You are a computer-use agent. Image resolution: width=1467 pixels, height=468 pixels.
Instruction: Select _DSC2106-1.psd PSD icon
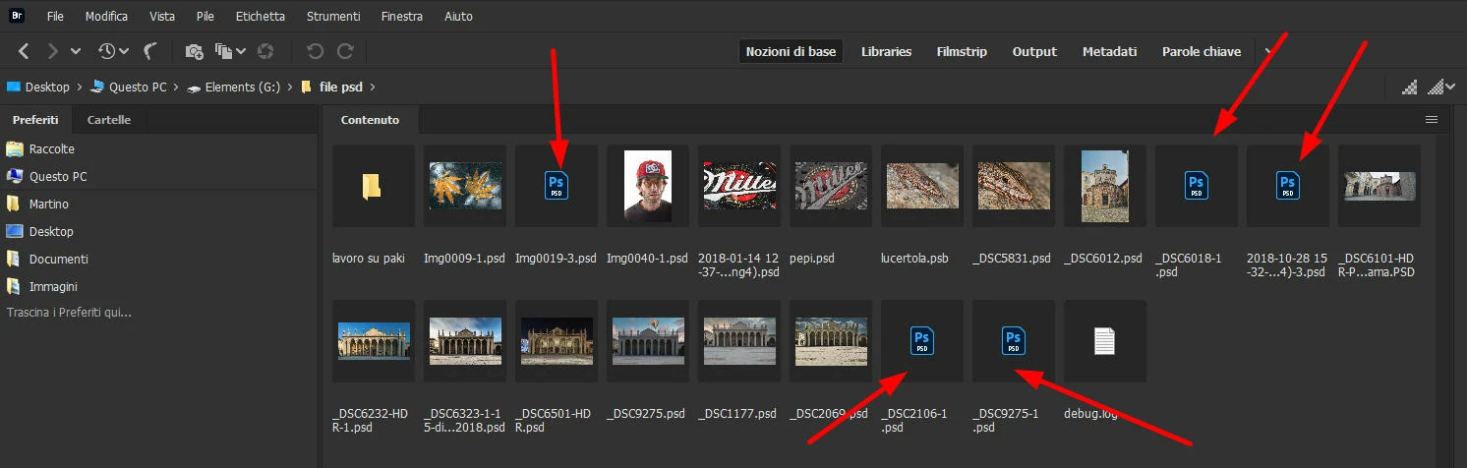click(922, 341)
